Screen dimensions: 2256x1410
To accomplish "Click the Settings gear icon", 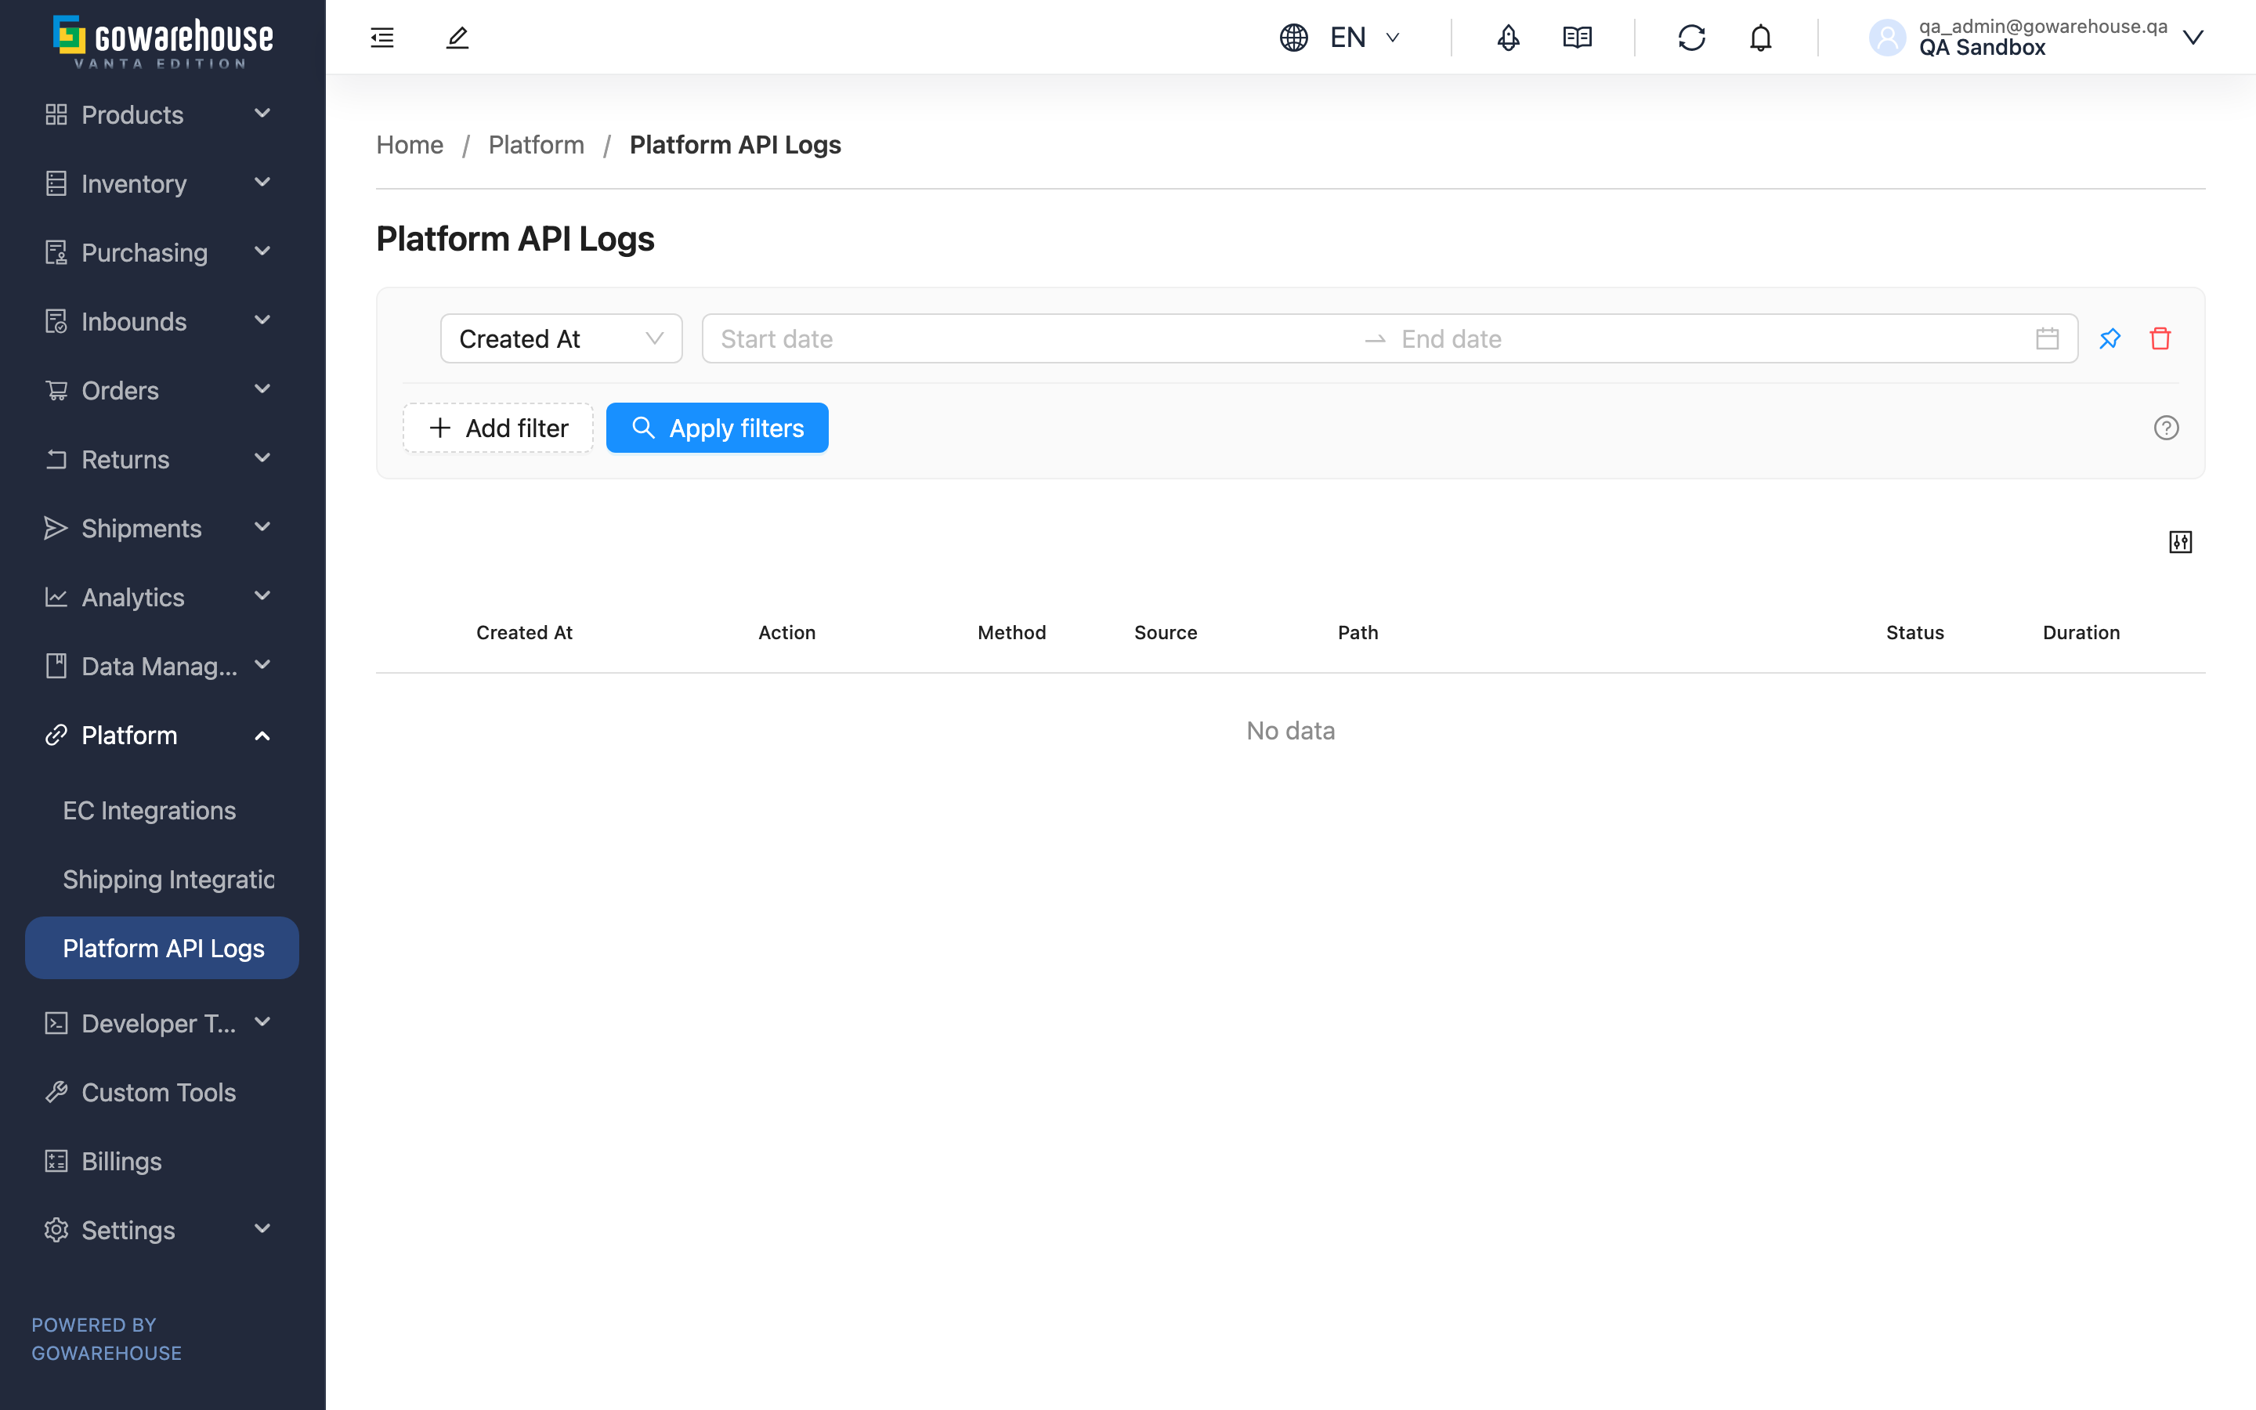I will point(57,1230).
